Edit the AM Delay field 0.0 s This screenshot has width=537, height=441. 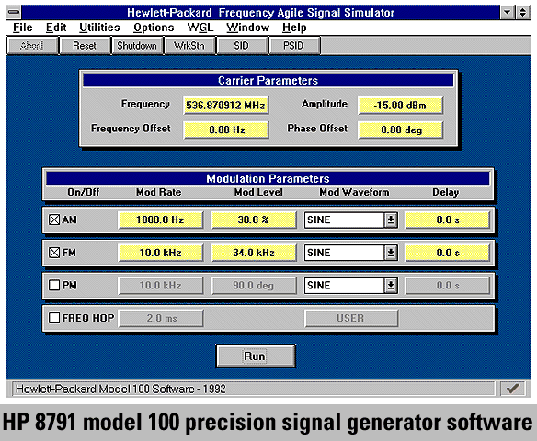point(447,220)
